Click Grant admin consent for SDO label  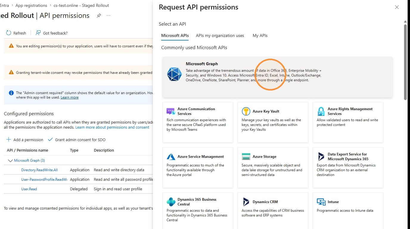[80, 140]
